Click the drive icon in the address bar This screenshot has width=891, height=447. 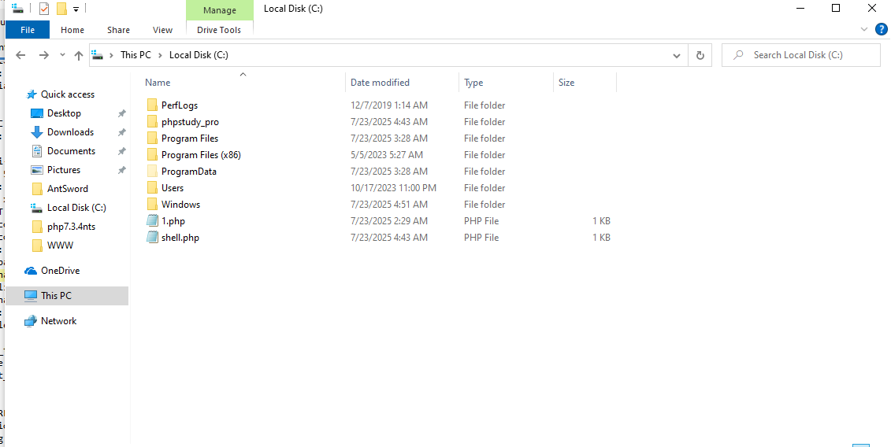pyautogui.click(x=98, y=55)
